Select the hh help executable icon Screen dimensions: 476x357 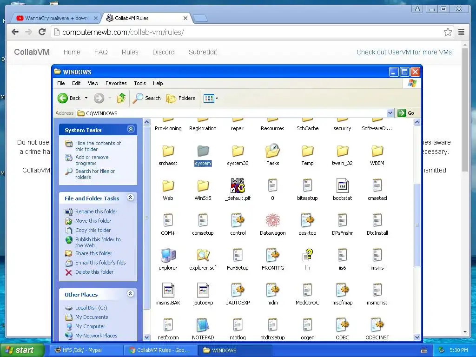308,255
